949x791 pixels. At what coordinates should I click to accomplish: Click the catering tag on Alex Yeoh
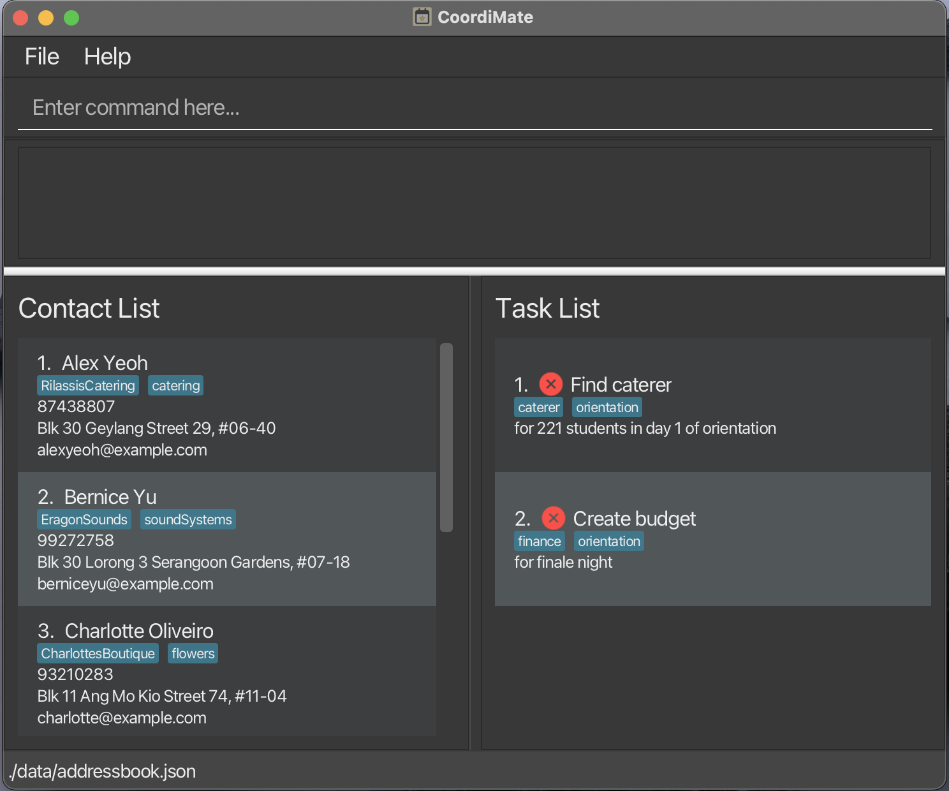175,386
